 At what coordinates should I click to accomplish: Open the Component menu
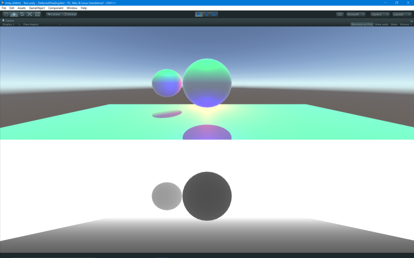[x=56, y=8]
